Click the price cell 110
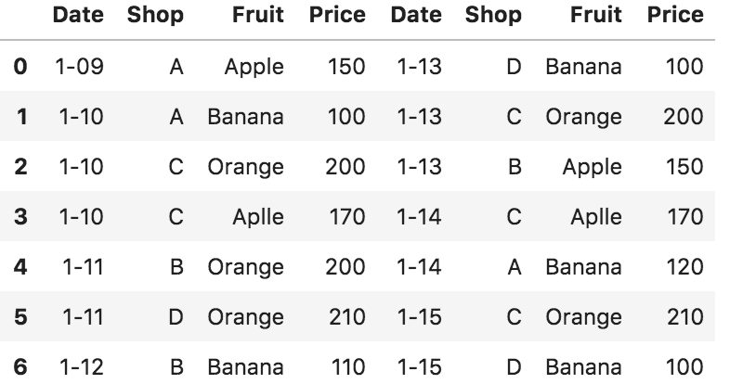 tap(347, 366)
